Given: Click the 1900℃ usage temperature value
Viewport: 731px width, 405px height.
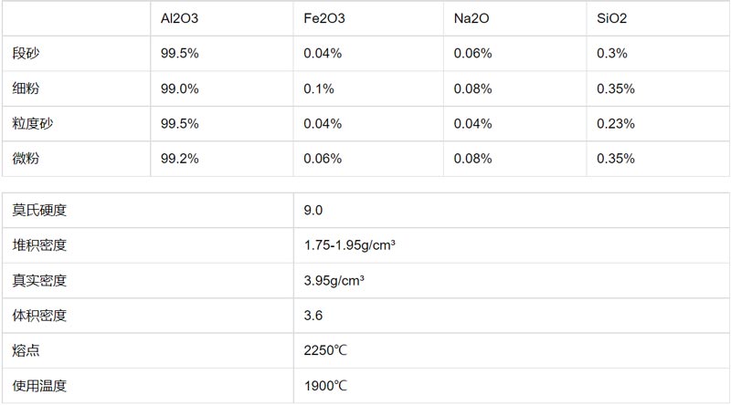Looking at the screenshot, I should coord(325,385).
